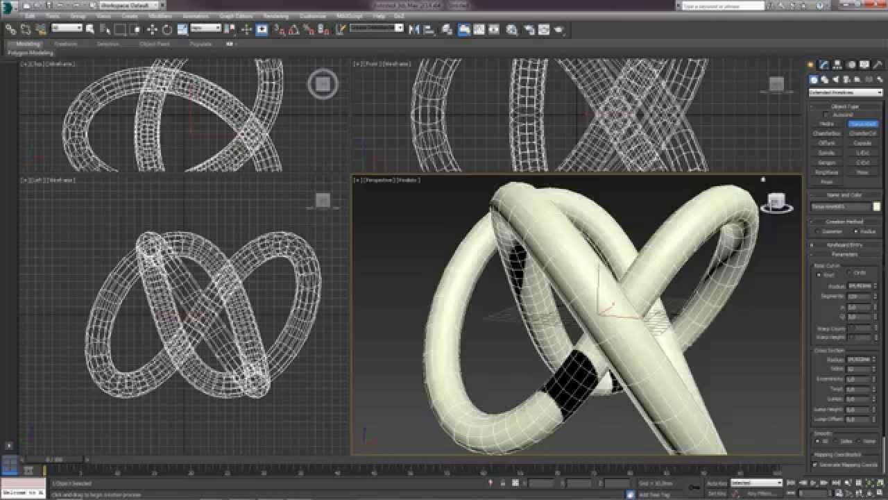Click the animation time slider
The image size is (888, 500).
tap(54, 459)
